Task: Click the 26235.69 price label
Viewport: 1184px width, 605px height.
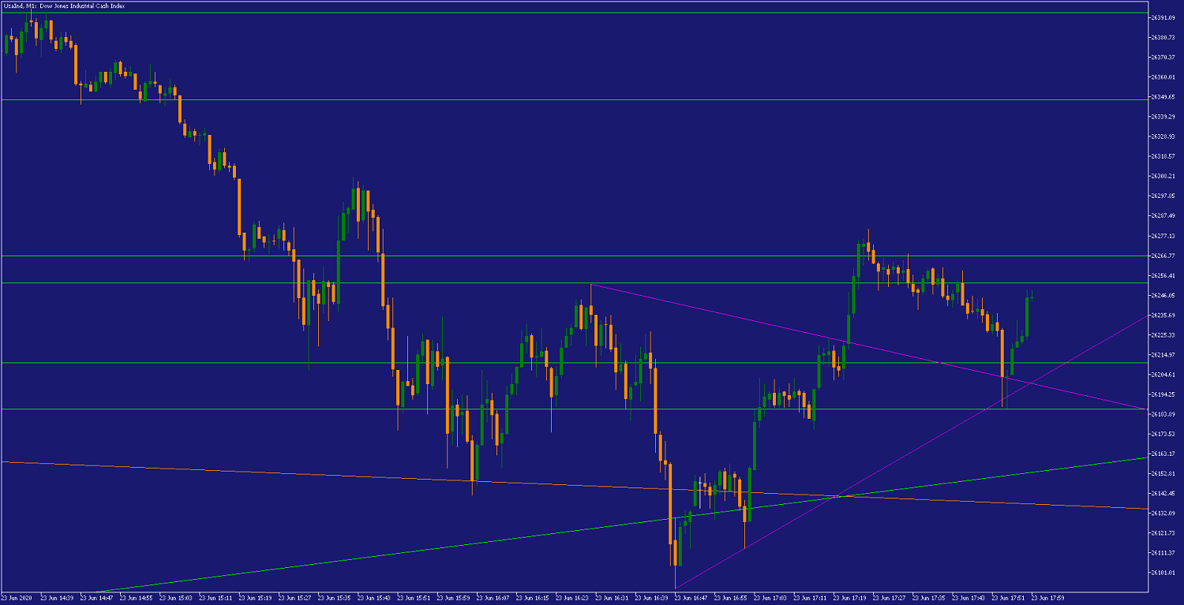Action: [x=1163, y=315]
